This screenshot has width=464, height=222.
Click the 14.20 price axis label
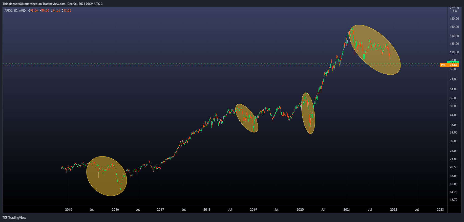454,192
